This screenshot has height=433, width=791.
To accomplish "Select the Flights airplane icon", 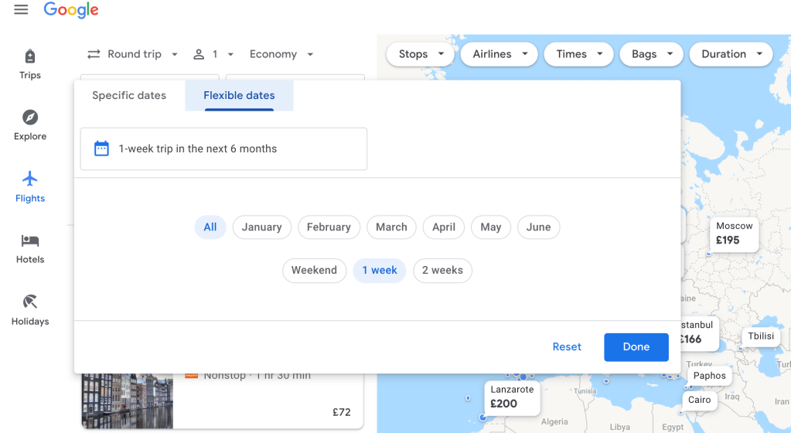I will point(30,179).
